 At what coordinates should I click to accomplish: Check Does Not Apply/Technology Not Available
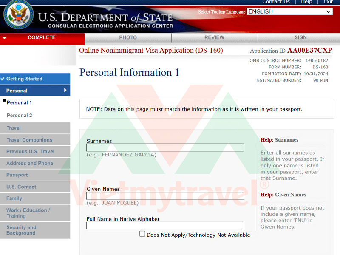coord(142,234)
